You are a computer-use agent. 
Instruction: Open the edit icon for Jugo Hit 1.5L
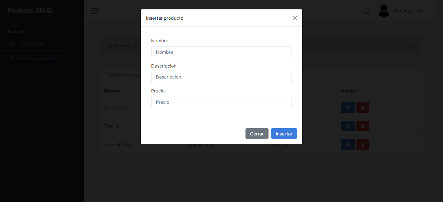tap(348, 144)
